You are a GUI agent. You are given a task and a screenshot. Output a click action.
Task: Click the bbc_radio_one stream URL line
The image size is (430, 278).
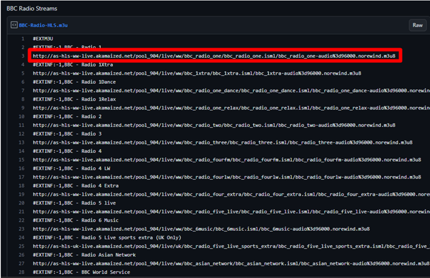pos(214,56)
